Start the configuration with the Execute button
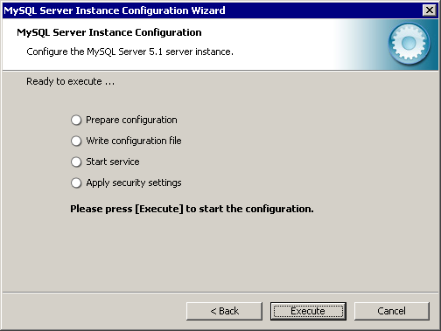 pyautogui.click(x=308, y=311)
